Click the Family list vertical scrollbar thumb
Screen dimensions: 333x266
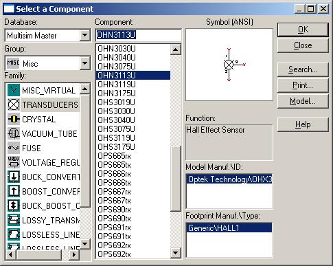tap(85, 151)
